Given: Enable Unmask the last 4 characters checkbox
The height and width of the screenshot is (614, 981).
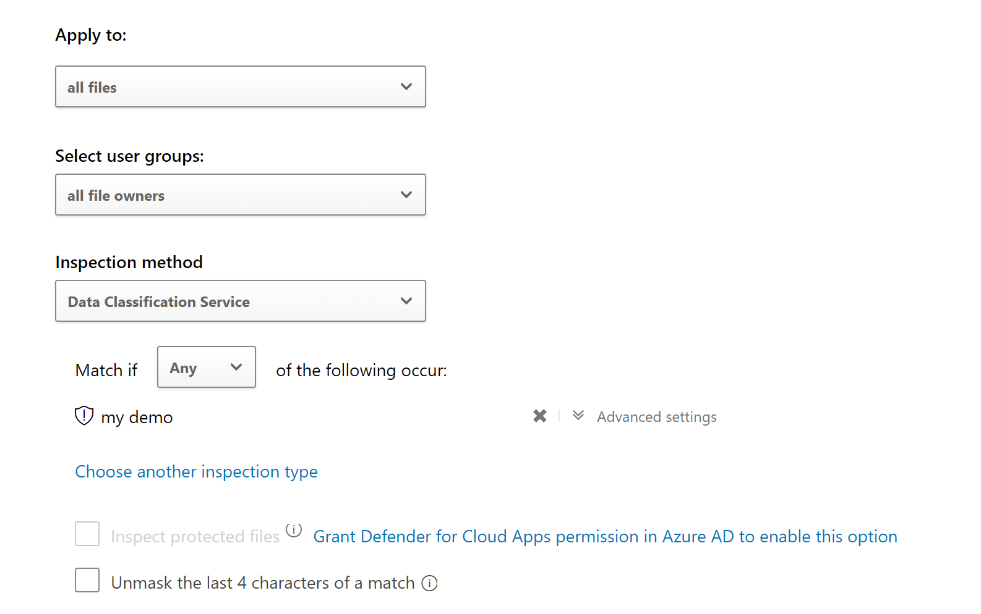Looking at the screenshot, I should tap(87, 580).
